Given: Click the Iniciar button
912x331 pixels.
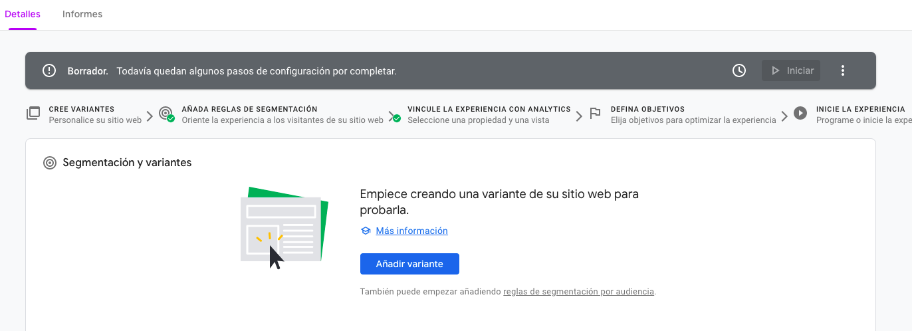Looking at the screenshot, I should pos(791,70).
